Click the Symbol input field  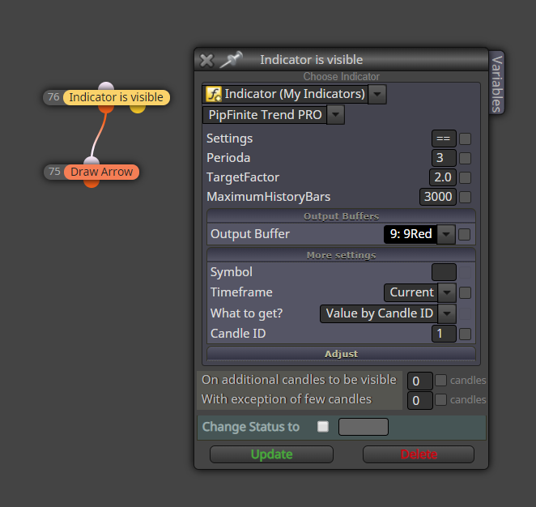pyautogui.click(x=444, y=272)
